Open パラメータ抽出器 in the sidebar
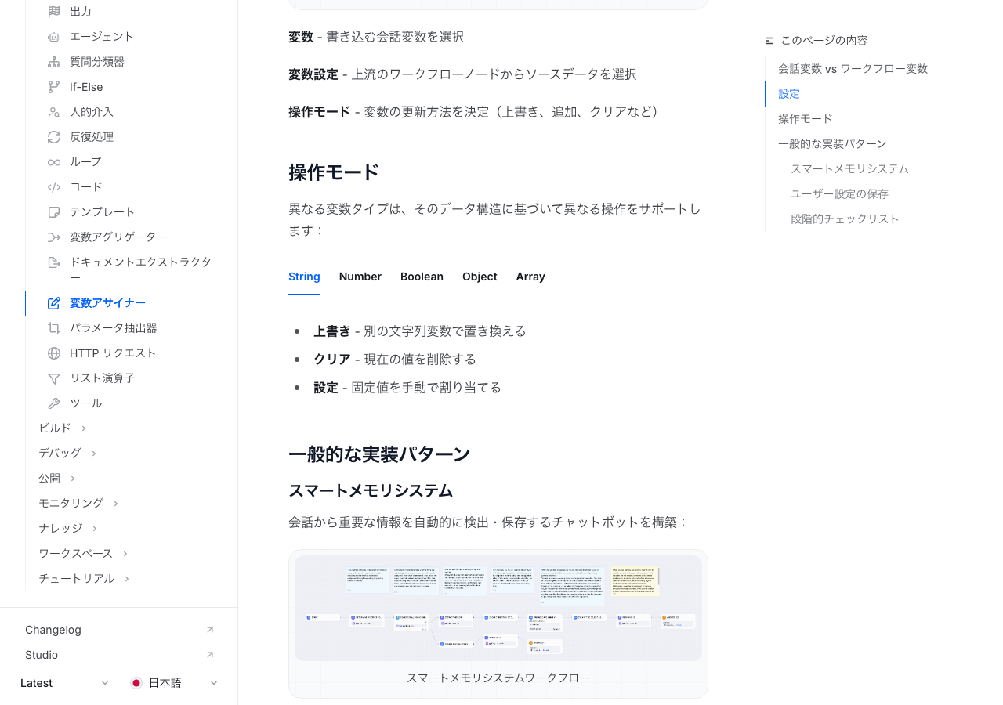Viewport: 1003px width, 705px height. coord(113,328)
